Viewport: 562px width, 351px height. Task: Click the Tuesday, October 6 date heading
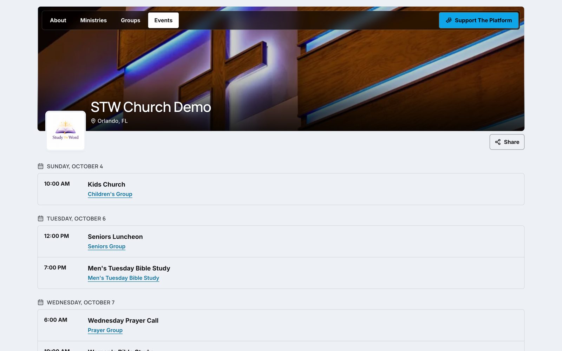tap(76, 219)
